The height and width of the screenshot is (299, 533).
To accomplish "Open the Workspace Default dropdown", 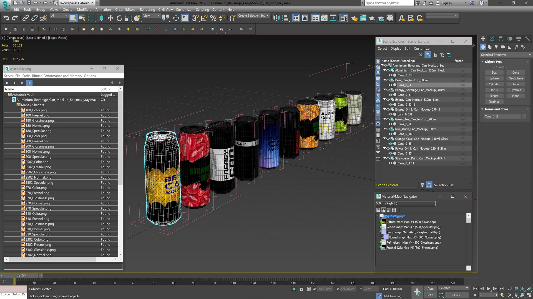I will 77,3.
